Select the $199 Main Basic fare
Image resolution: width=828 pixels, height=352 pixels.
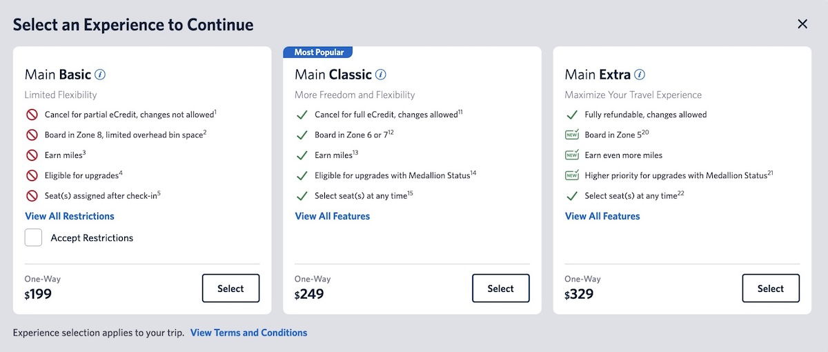(x=230, y=289)
